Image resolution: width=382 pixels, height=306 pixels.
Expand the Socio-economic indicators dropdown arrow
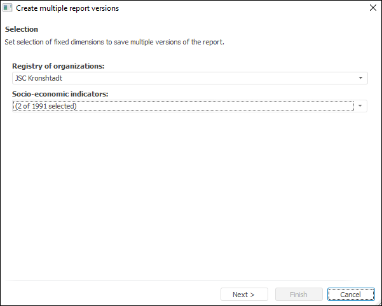[x=360, y=106]
